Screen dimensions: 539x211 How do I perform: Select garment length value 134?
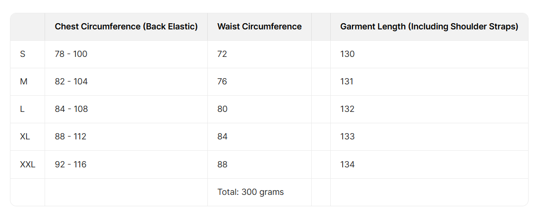click(x=347, y=165)
